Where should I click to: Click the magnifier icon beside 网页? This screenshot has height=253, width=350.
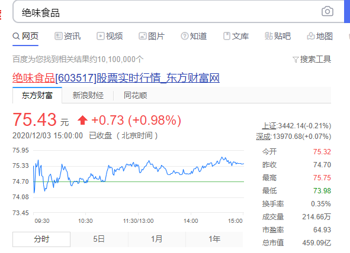click(16, 36)
